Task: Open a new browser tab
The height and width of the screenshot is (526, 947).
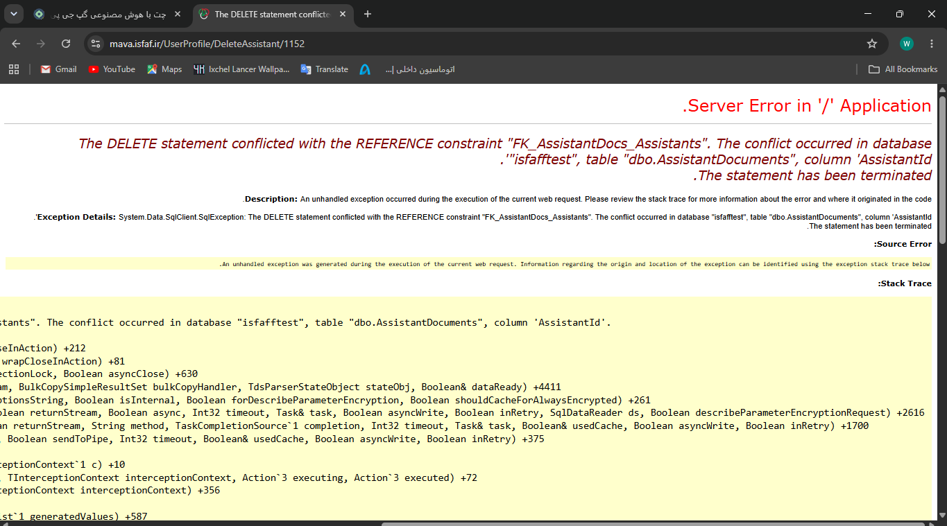Action: [368, 14]
